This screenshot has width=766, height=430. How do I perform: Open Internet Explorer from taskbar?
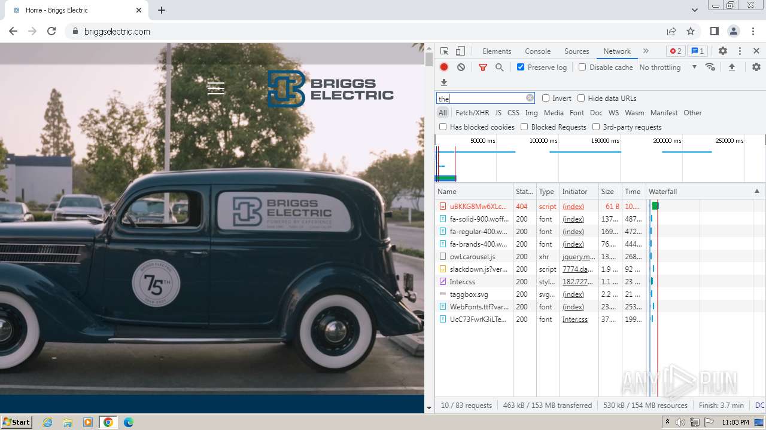(48, 422)
